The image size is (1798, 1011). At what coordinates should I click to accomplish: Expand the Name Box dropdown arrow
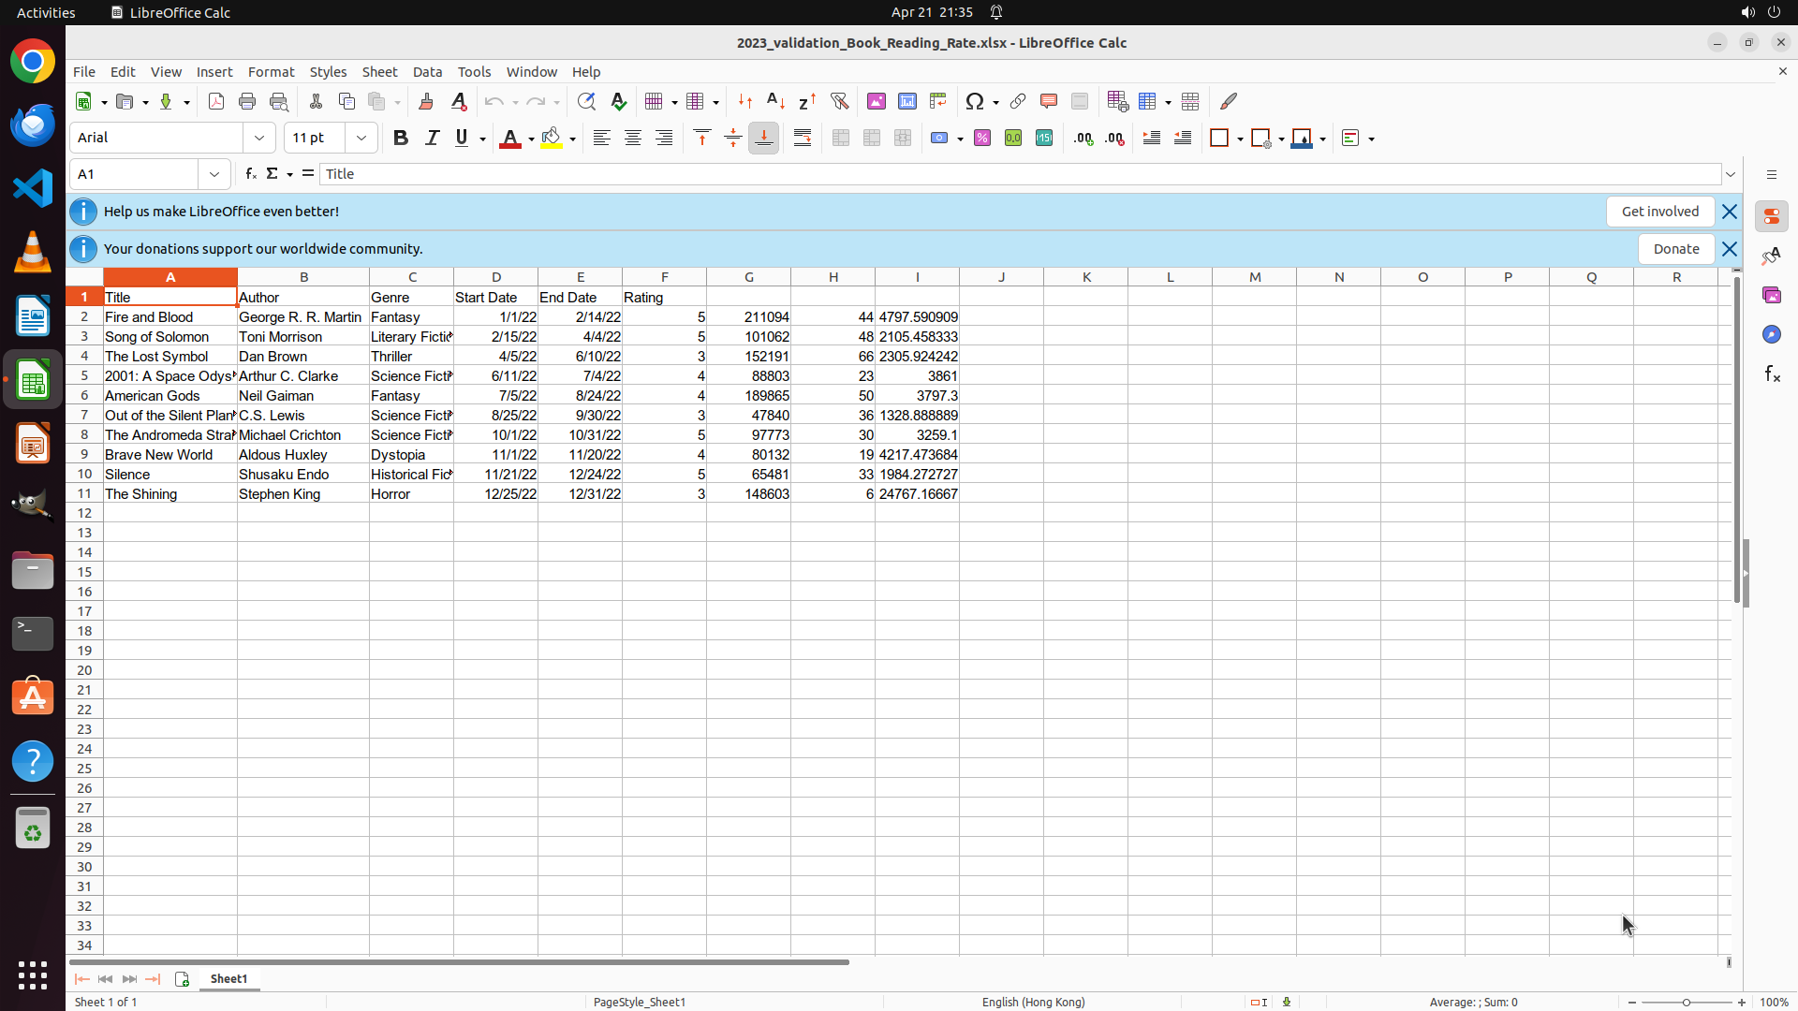click(214, 174)
